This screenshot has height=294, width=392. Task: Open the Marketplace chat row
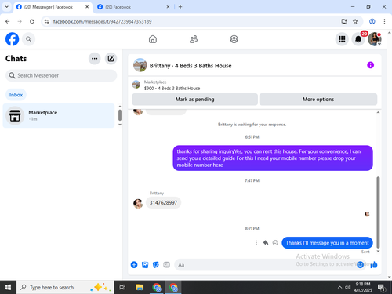pyautogui.click(x=59, y=115)
